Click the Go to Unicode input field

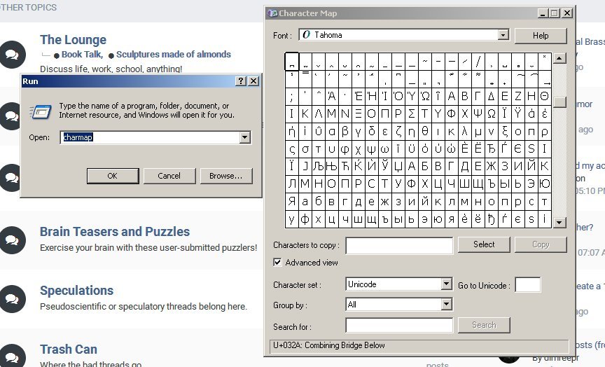[528, 285]
